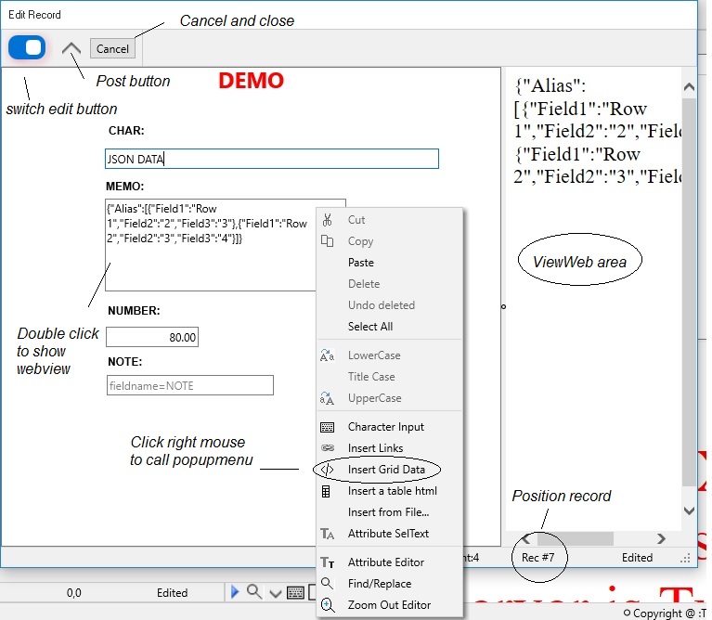Click the Post up-chevron button
712x620 pixels.
71,48
